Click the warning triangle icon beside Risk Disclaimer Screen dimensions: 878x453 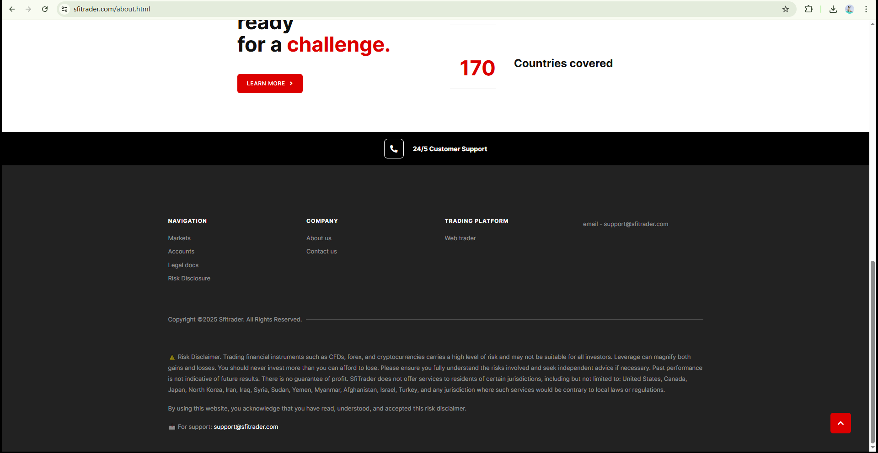(x=172, y=358)
